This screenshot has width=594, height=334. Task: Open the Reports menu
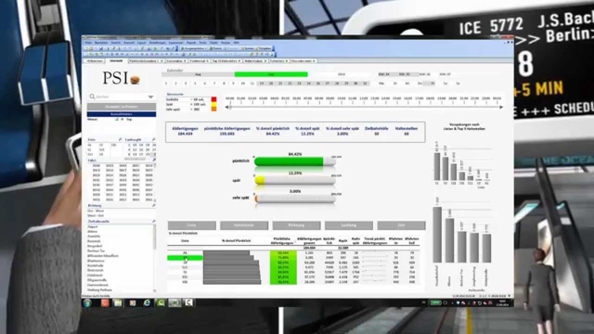coord(191,43)
